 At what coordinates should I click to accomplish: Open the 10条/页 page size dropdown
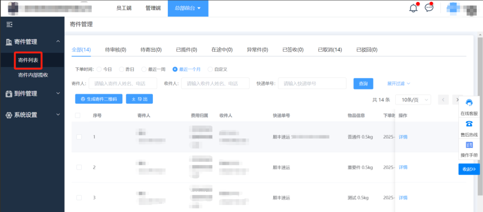[x=413, y=100]
